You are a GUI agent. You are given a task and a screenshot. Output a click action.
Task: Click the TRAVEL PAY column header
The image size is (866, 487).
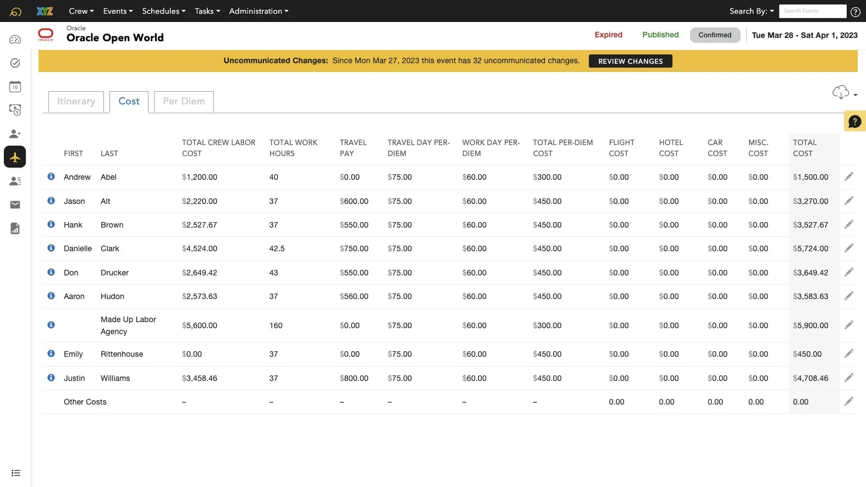click(x=353, y=148)
